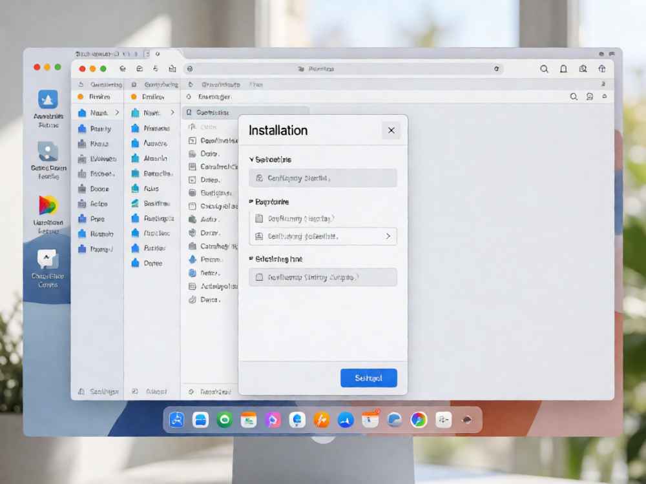This screenshot has width=646, height=484.
Task: Click the address bar in the top toolbar
Action: [344, 69]
